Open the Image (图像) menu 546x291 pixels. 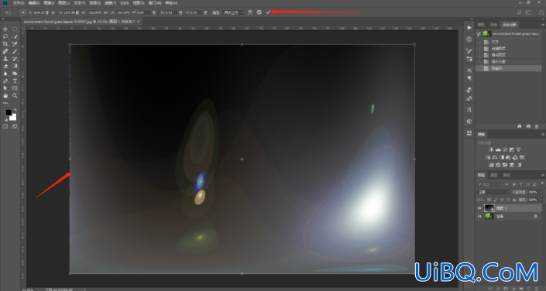tap(49, 3)
